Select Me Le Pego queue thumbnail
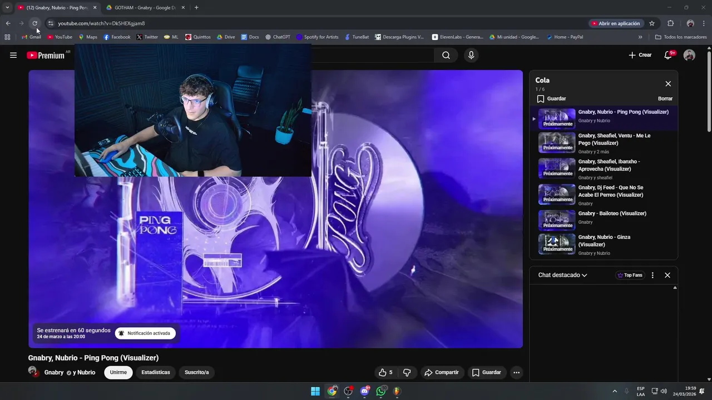Image resolution: width=712 pixels, height=400 pixels. click(557, 143)
